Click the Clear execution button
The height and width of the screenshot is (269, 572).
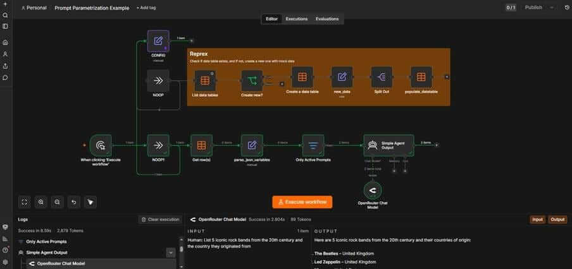click(160, 220)
